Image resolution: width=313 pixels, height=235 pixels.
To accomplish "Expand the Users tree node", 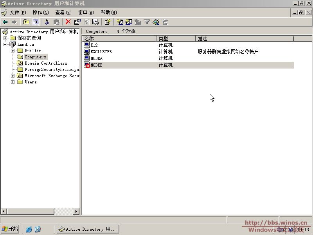I will point(13,82).
